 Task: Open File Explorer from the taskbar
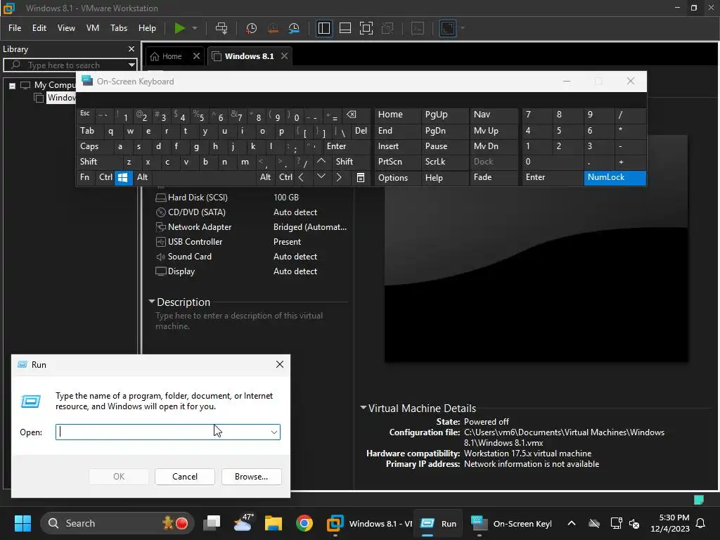274,523
